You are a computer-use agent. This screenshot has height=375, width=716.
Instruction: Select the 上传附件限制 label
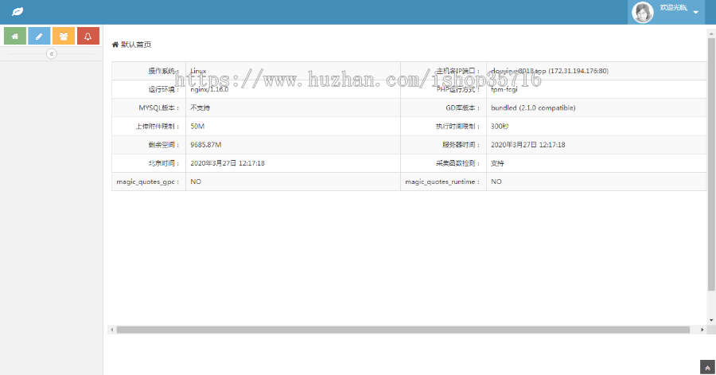157,126
